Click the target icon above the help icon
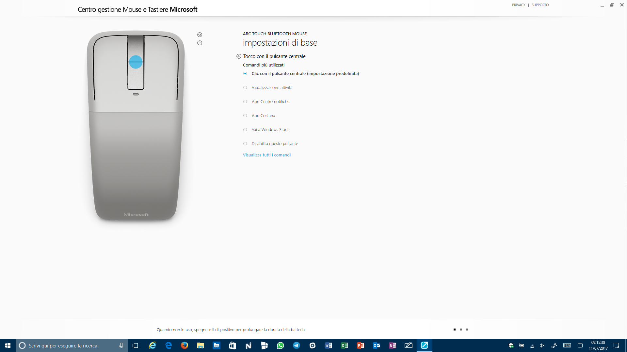Viewport: 627px width, 352px height. tap(200, 35)
